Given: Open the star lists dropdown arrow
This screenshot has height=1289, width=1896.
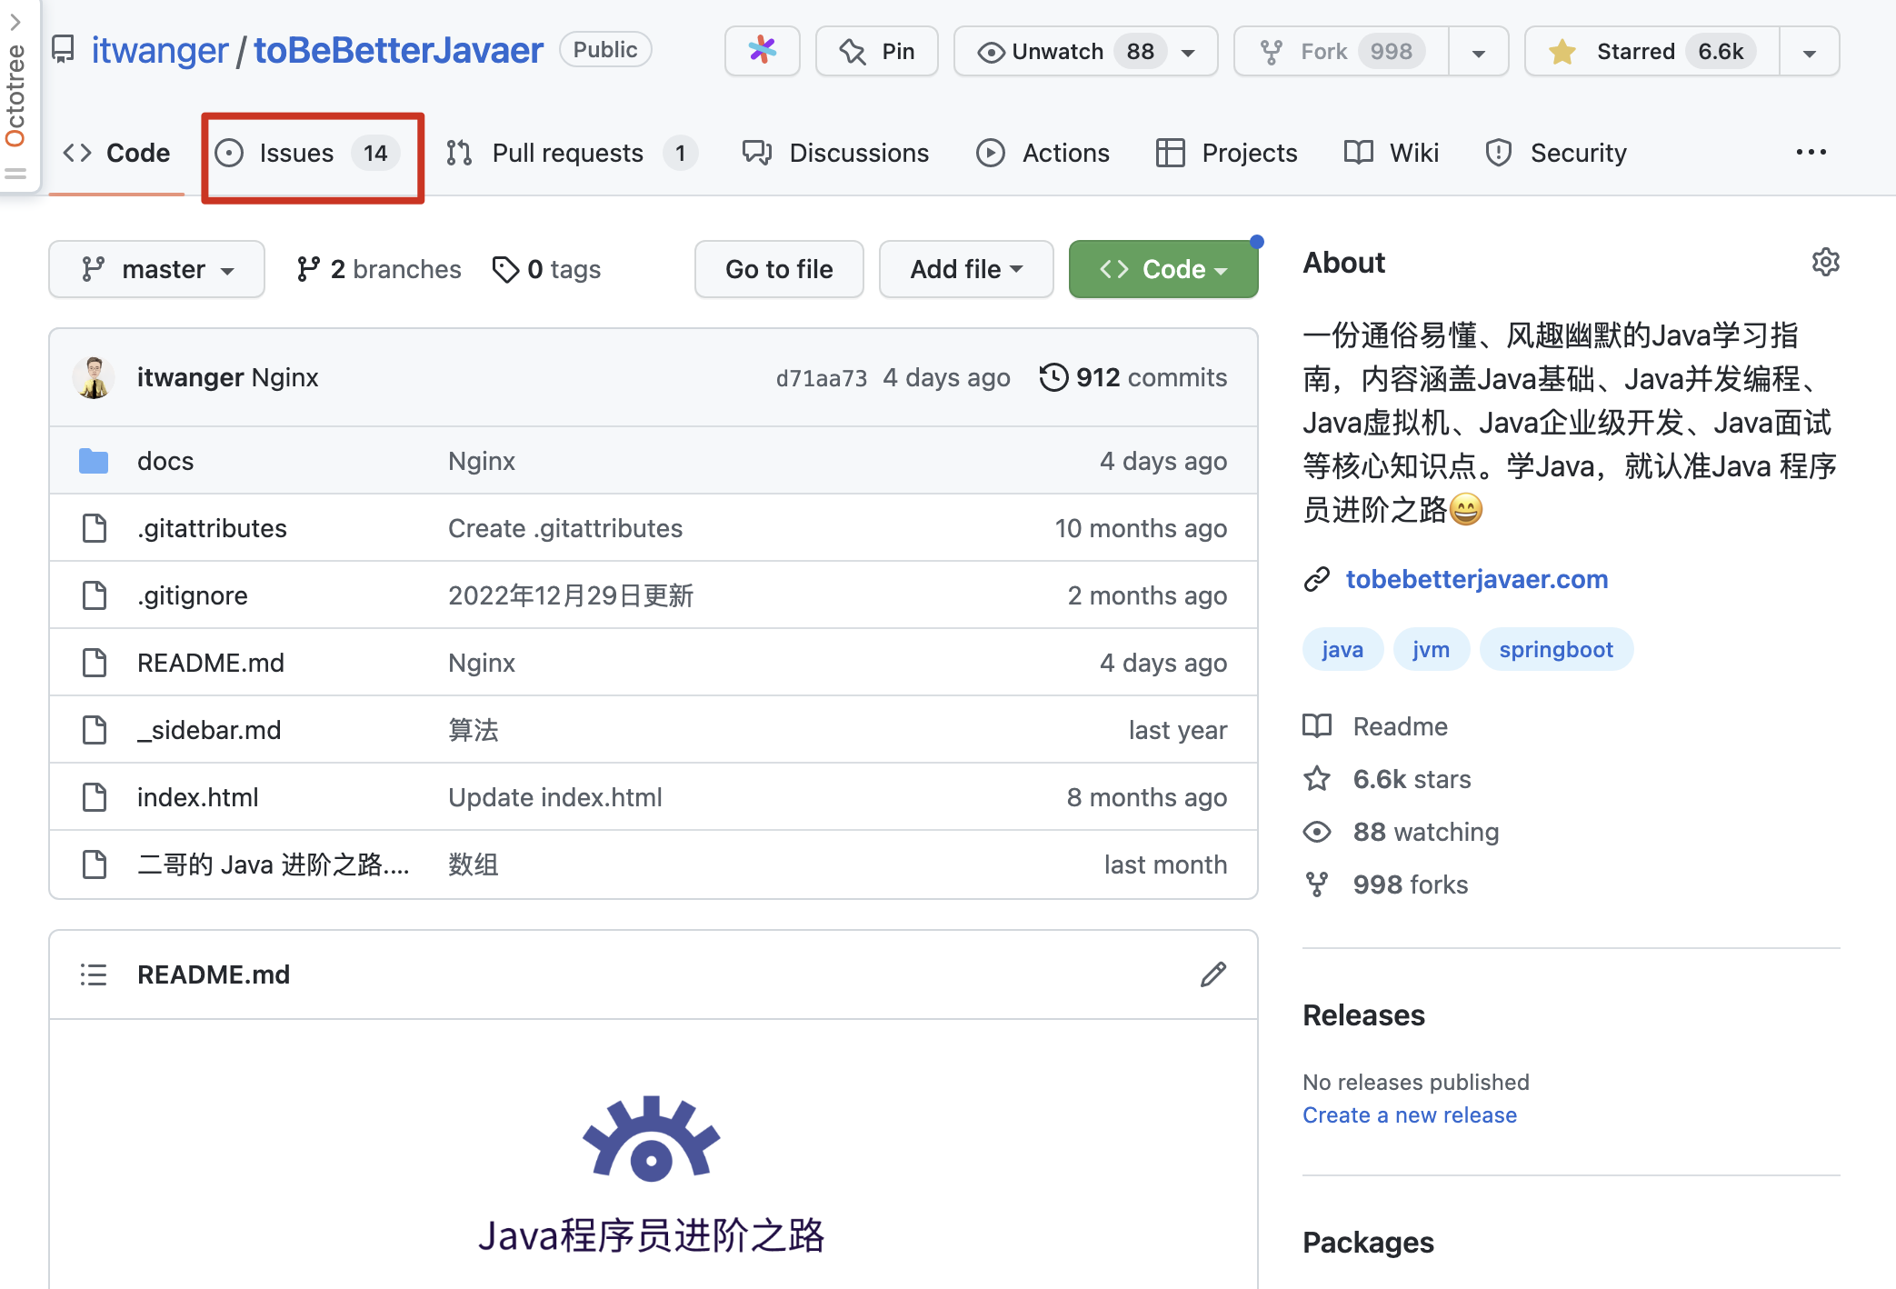Looking at the screenshot, I should point(1810,52).
